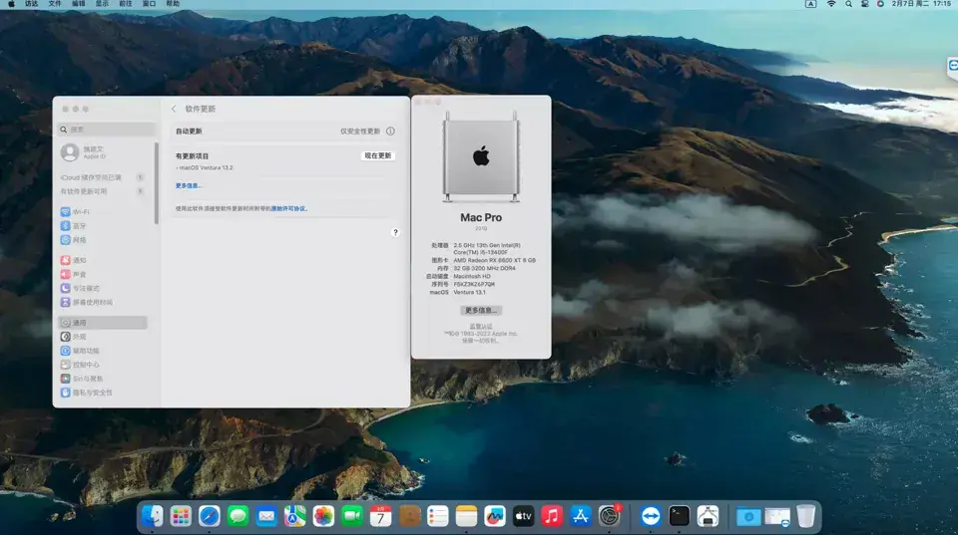Open the 文件 menu
Image resolution: width=958 pixels, height=535 pixels.
point(55,4)
